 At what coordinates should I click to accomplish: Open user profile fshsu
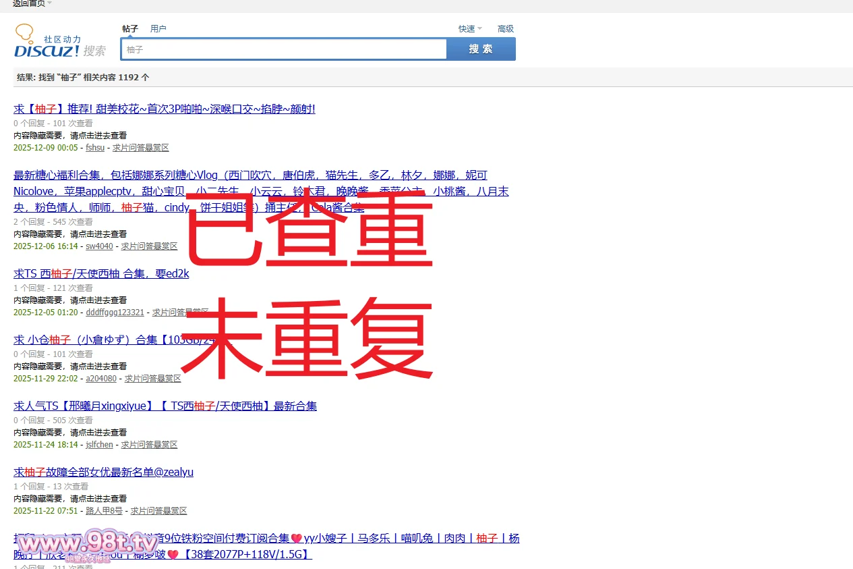coord(95,148)
